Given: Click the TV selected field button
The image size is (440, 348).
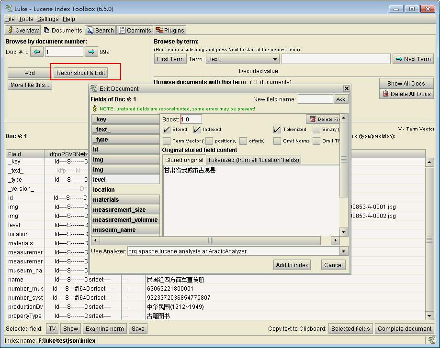Looking at the screenshot, I should pyautogui.click(x=52, y=329).
